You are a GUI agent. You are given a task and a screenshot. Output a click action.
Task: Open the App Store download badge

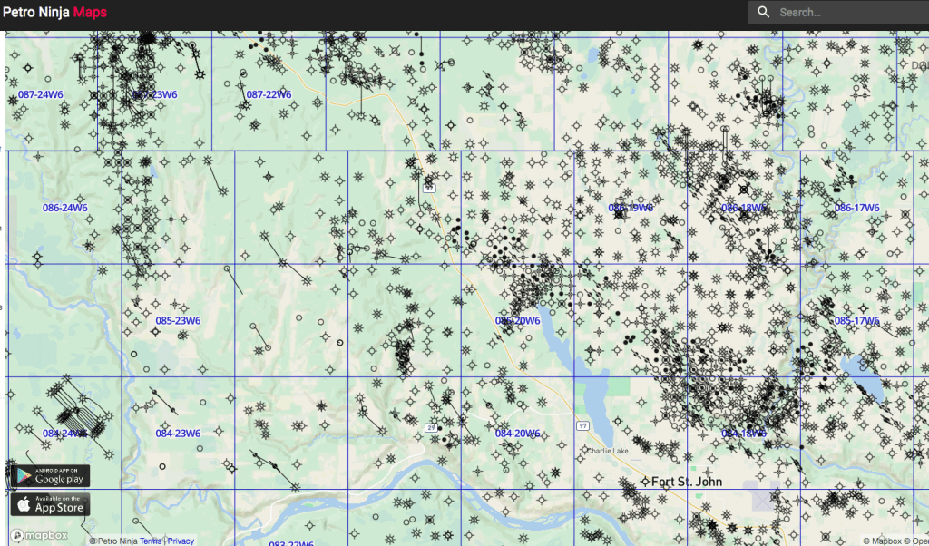click(x=50, y=503)
